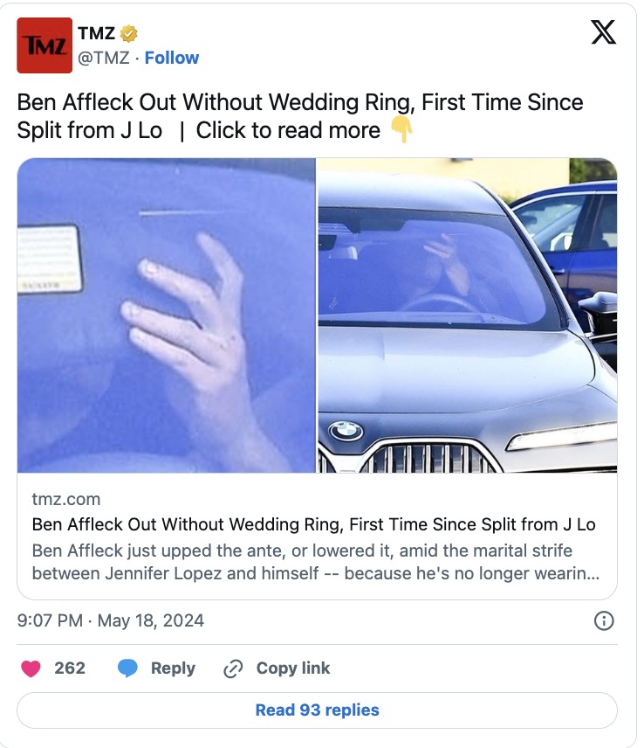The image size is (644, 748).
Task: Open the 9:07 PM May 18, 2024 timestamp
Action: pyautogui.click(x=111, y=620)
